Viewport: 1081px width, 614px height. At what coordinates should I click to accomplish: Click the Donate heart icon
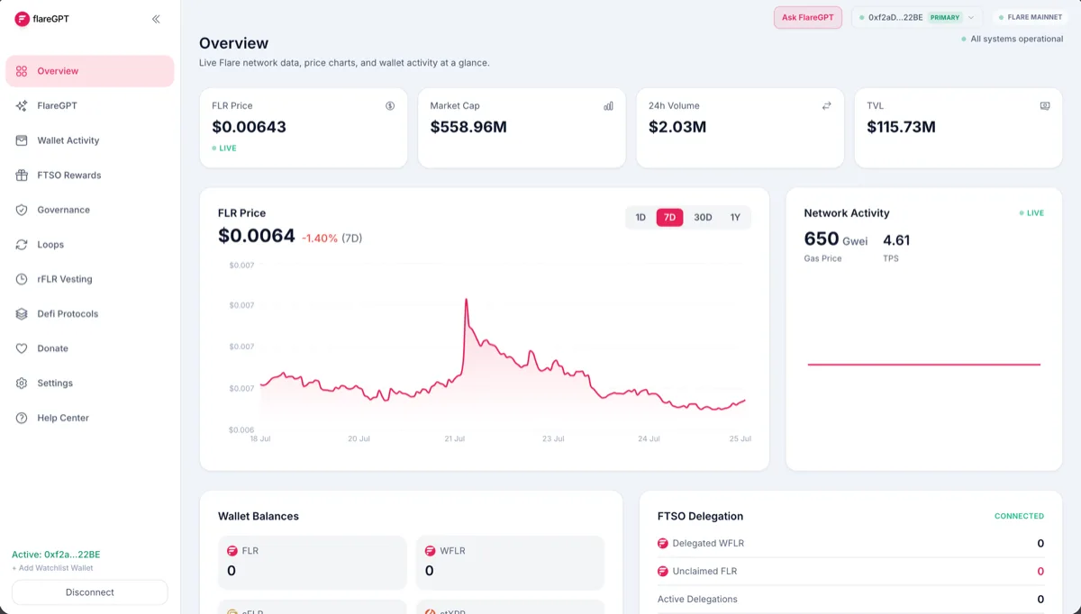(22, 348)
